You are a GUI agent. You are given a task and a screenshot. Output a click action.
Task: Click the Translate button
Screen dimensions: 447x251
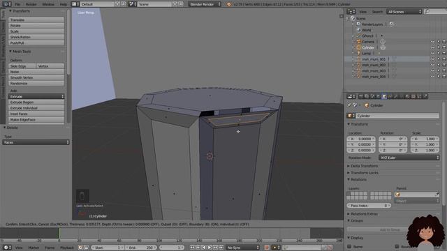pyautogui.click(x=36, y=20)
